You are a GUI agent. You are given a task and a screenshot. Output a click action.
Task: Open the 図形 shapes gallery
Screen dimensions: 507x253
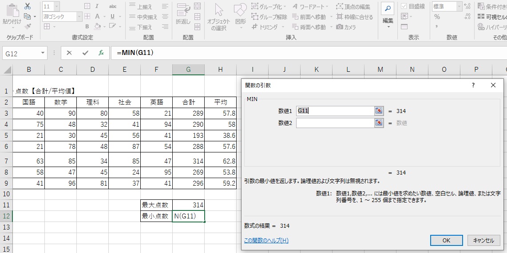(240, 16)
